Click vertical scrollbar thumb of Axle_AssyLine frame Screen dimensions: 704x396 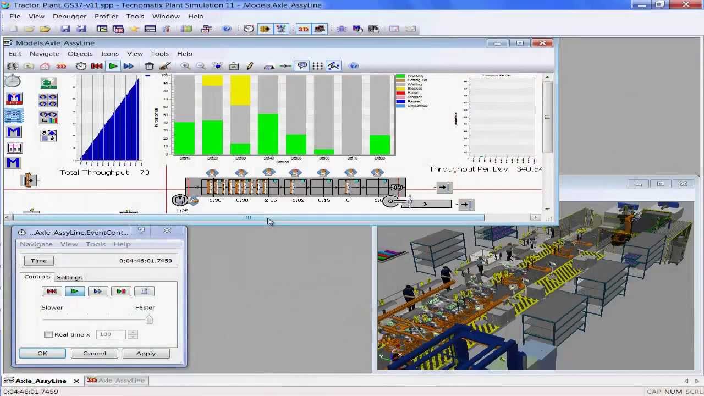[x=547, y=117]
